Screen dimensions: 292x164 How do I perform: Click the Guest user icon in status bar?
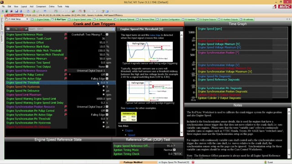pyautogui.click(x=266, y=162)
